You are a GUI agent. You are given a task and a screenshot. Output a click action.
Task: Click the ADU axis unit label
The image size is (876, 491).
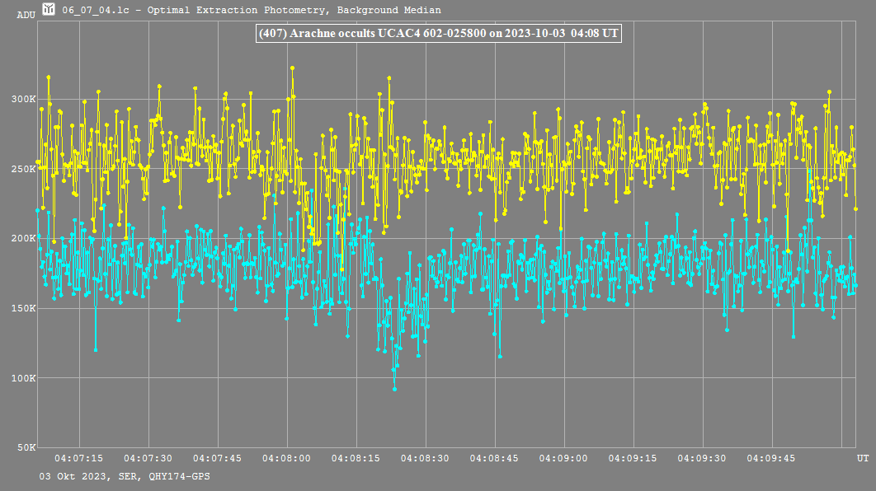pos(26,15)
